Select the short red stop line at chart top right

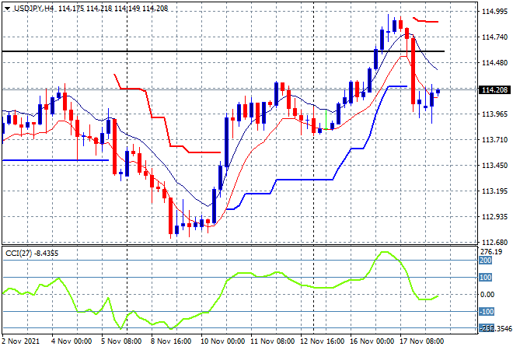(x=425, y=20)
